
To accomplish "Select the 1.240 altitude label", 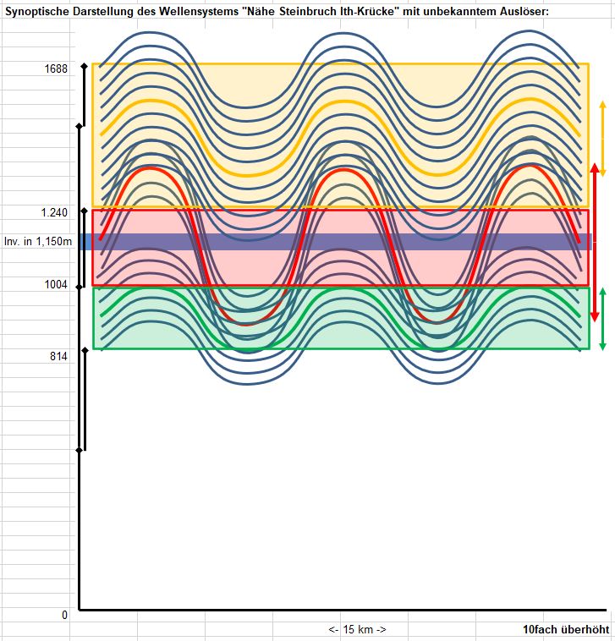I will tap(54, 212).
